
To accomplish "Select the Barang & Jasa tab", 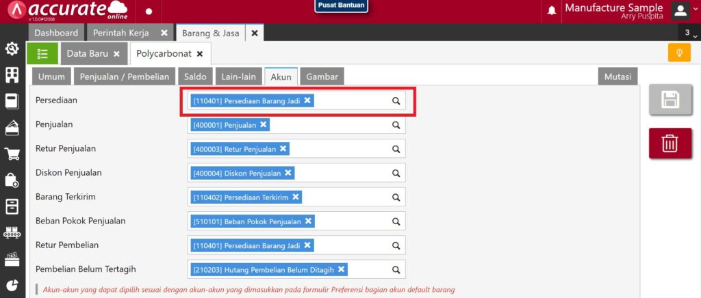I will coord(210,33).
